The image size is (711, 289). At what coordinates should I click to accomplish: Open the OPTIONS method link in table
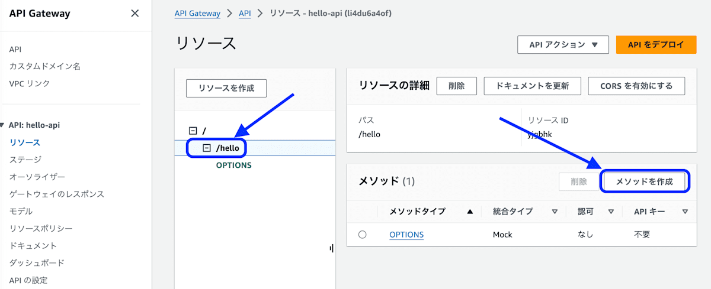406,235
